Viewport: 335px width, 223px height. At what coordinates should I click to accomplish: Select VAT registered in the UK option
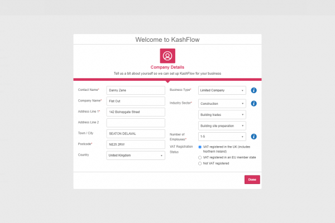click(x=200, y=147)
